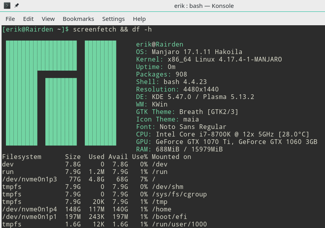The height and width of the screenshot is (228, 325).
Task: Click the '117M' used value
Action: click(96, 209)
